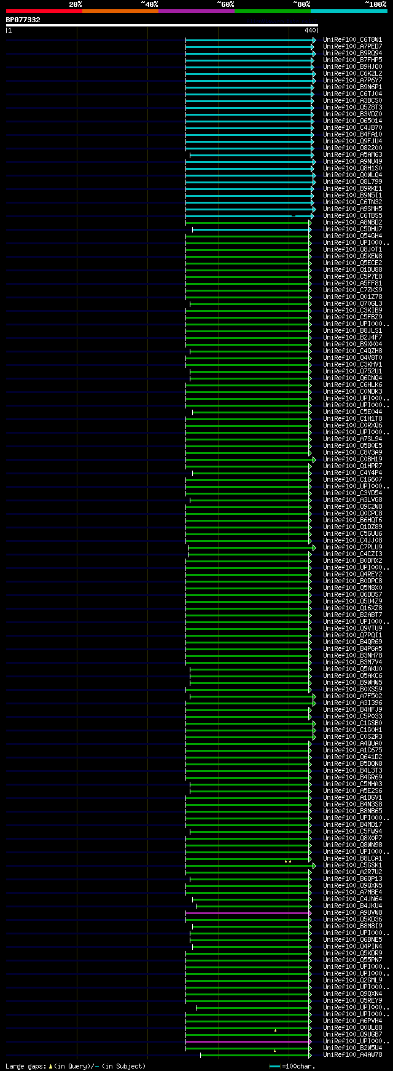Click the white query sequence ruler bar
Image resolution: width=393 pixels, height=1071 pixels.
[162, 25]
